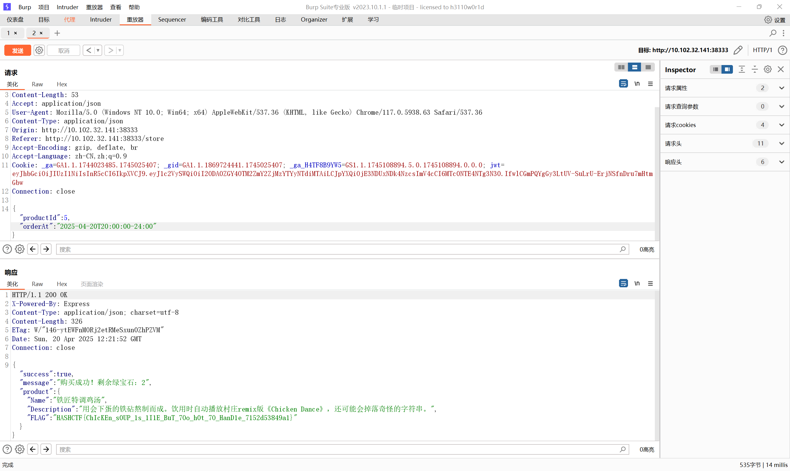Toggle request word wrap button
Image resolution: width=790 pixels, height=471 pixels.
[x=623, y=84]
